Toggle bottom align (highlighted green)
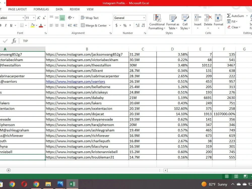Viewport: 252px width, 189px height. point(62,18)
